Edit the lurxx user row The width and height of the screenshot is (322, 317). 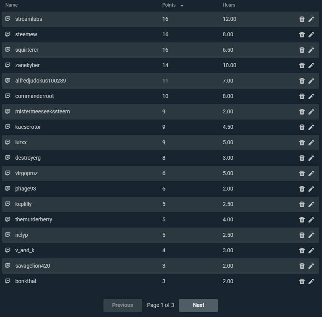tap(311, 143)
